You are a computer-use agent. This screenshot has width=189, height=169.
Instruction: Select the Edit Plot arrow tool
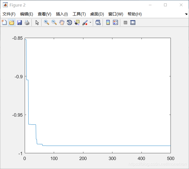click(37, 23)
